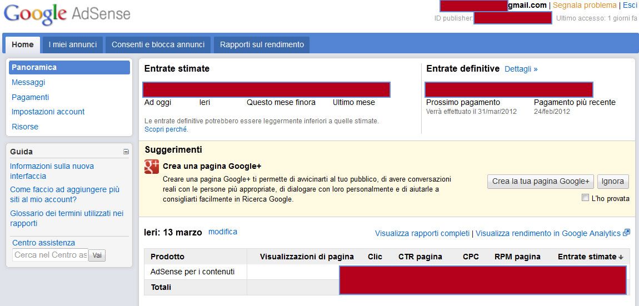Switch to "Consenti e blocca annunci" tab

pos(158,44)
